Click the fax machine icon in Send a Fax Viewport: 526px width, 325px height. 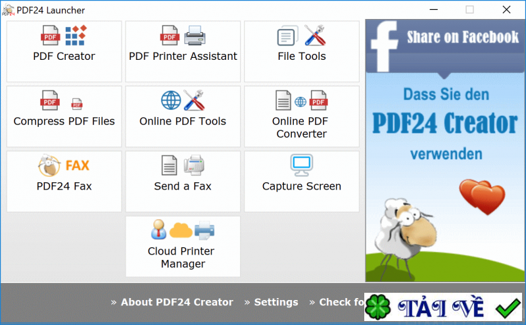click(x=194, y=165)
